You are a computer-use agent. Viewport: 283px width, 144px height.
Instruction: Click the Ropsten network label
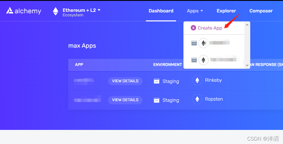click(214, 99)
